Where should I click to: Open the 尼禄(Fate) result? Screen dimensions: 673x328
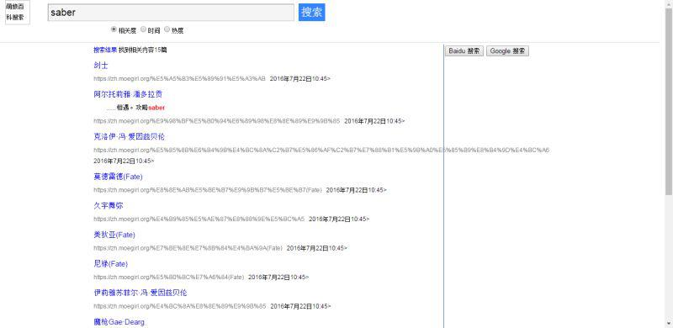point(111,263)
